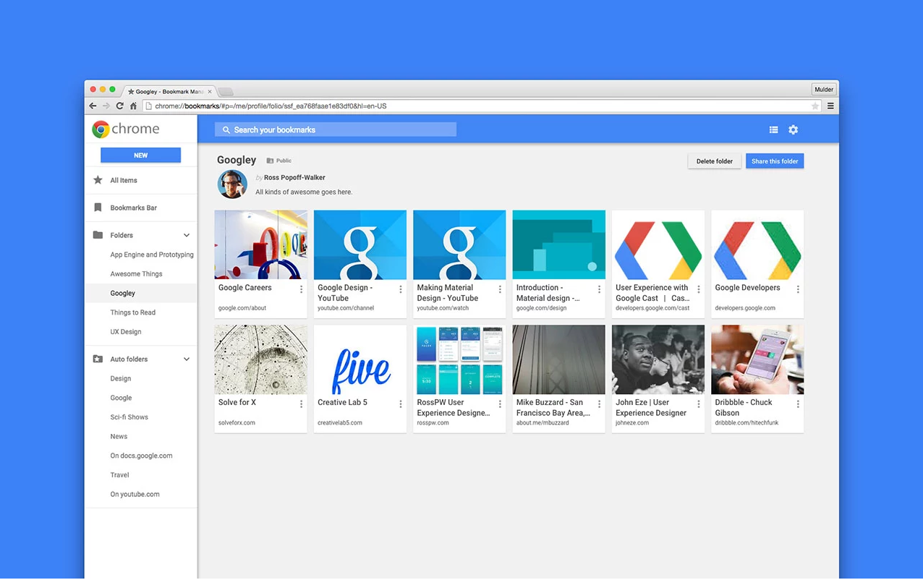This screenshot has height=580, width=923.
Task: Collapse the Auto folders section chevron
Action: [x=186, y=359]
